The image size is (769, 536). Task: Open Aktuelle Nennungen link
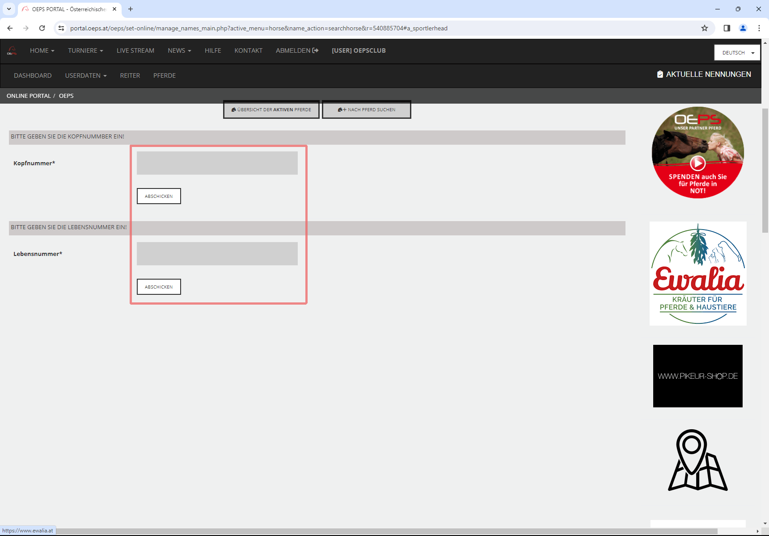pyautogui.click(x=704, y=74)
